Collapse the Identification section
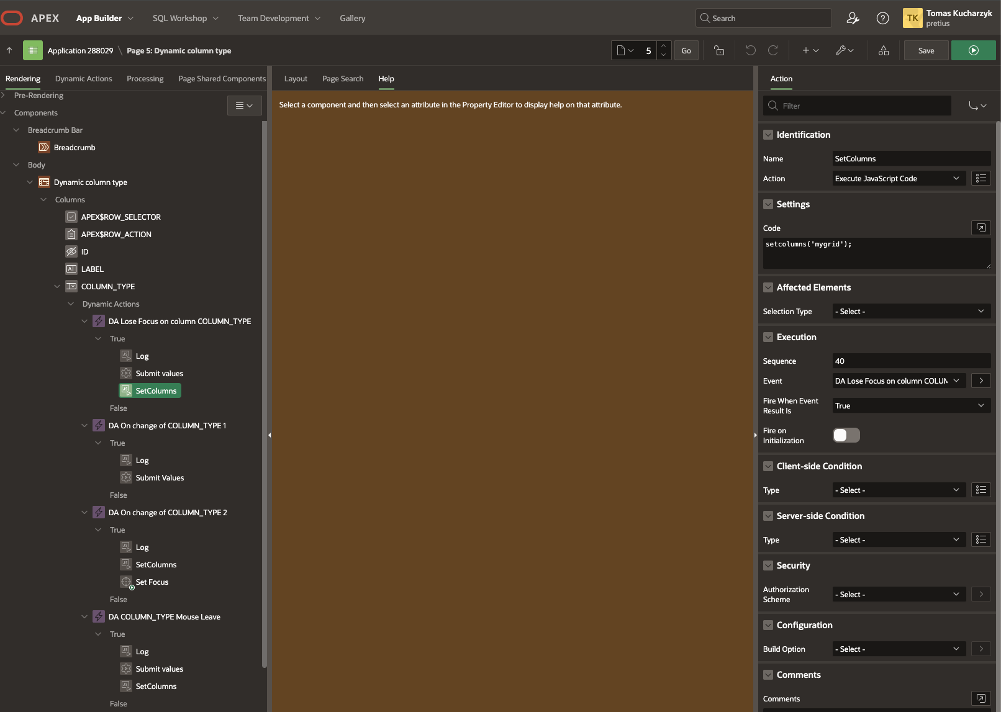 point(768,135)
